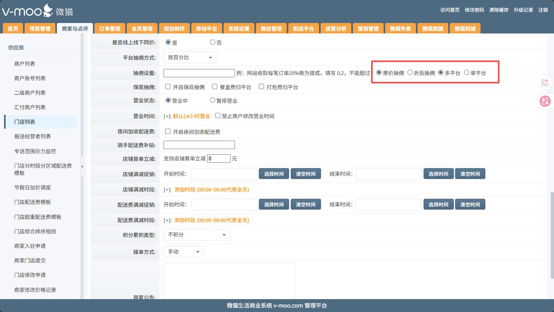The image size is (554, 312).
Task: Open the 微猫外卖 tab
Action: (x=400, y=29)
